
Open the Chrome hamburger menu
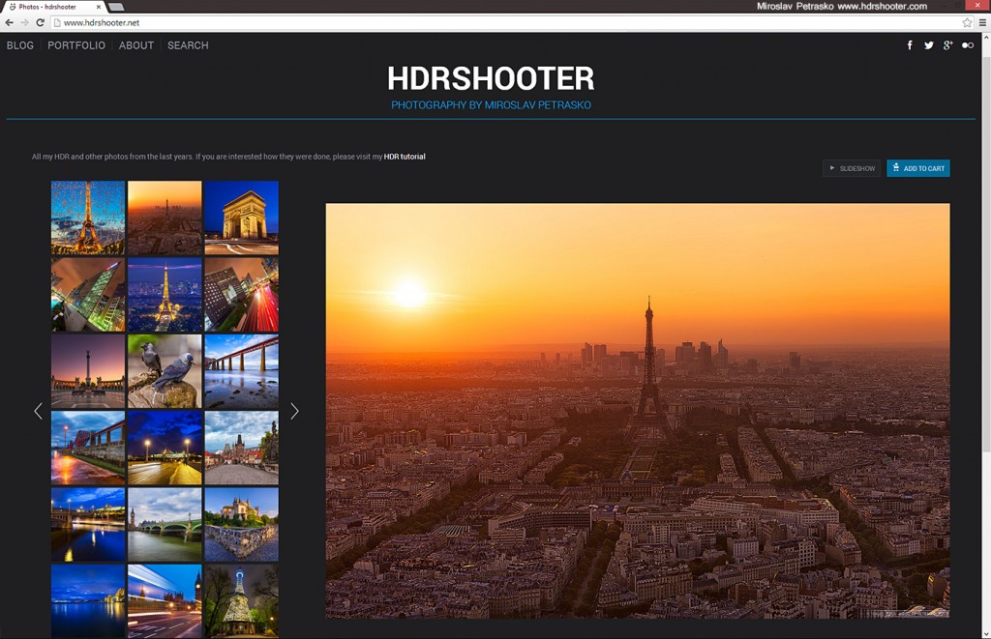click(982, 22)
